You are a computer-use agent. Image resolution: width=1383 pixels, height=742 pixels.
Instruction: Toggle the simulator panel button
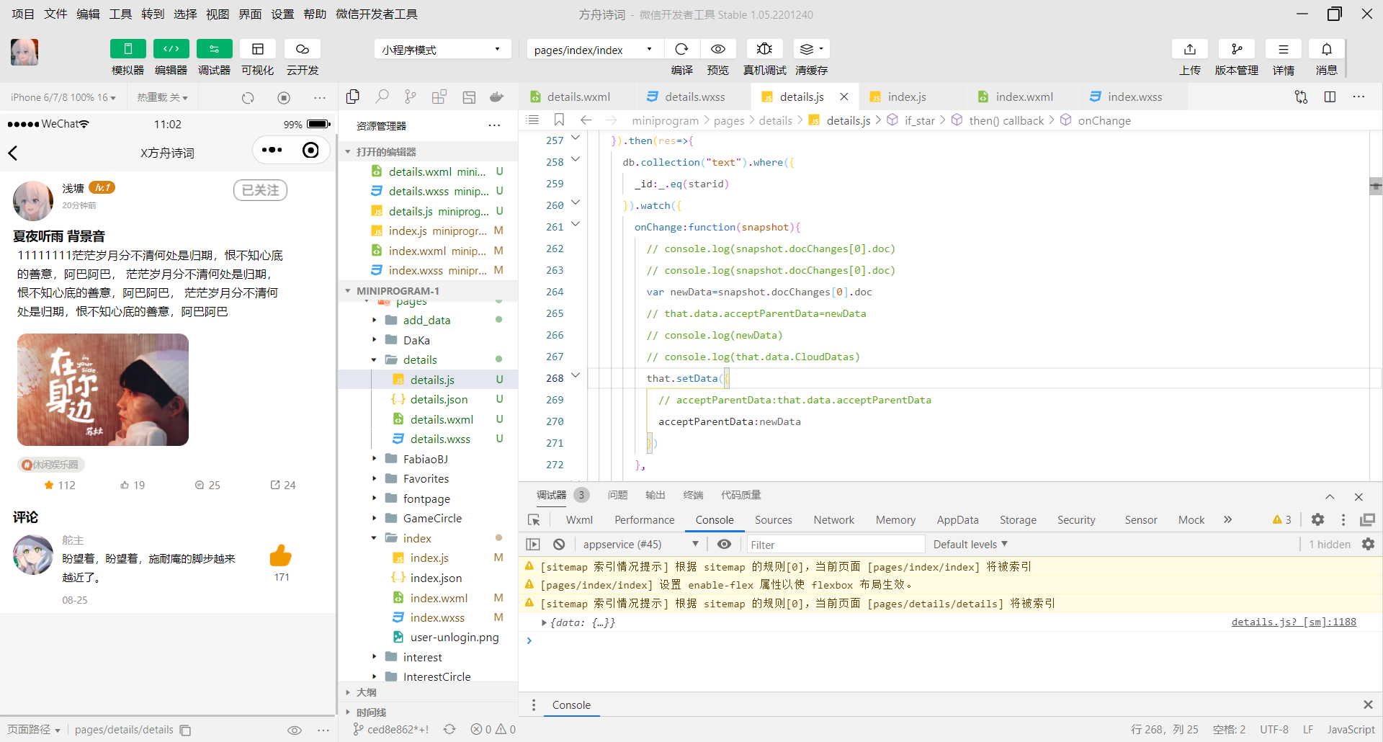[128, 49]
